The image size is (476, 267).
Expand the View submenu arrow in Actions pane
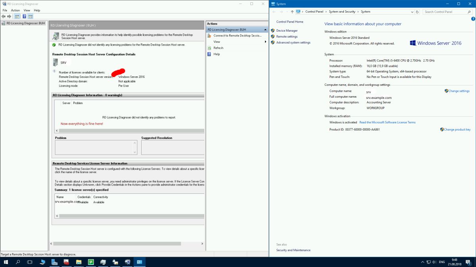pos(265,42)
